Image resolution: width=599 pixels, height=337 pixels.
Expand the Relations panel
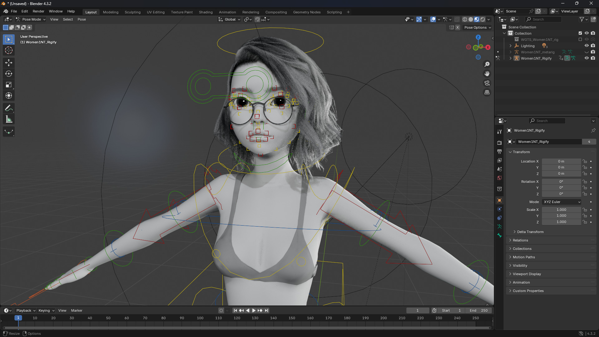coord(520,240)
